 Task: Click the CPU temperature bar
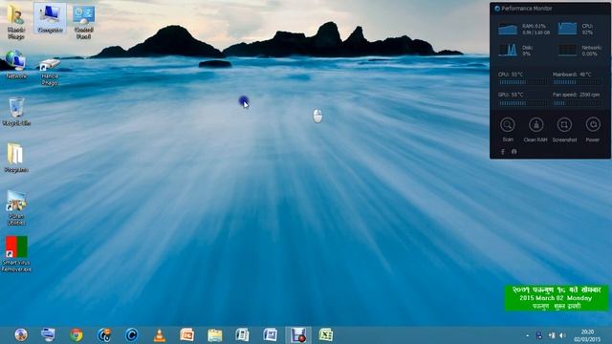coord(522,82)
